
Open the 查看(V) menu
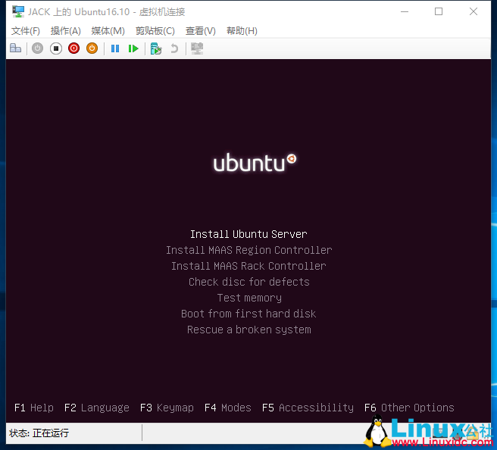click(201, 31)
